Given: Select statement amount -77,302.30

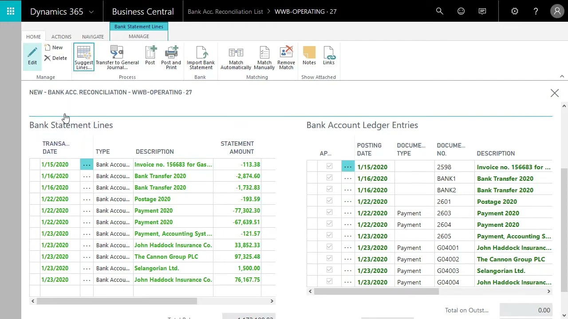Looking at the screenshot, I should click(x=246, y=210).
